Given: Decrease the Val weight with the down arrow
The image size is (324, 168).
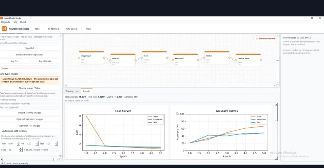Looking at the screenshot, I should (37, 145).
